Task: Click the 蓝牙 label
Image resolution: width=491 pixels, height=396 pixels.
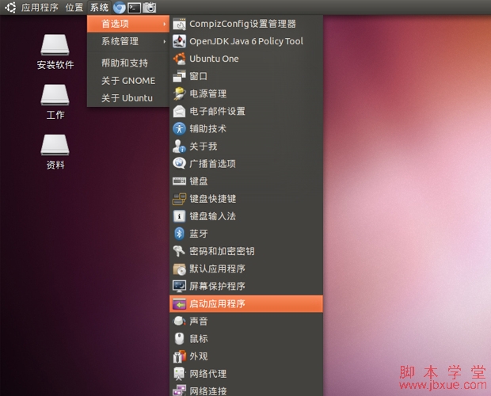Action: pos(199,234)
